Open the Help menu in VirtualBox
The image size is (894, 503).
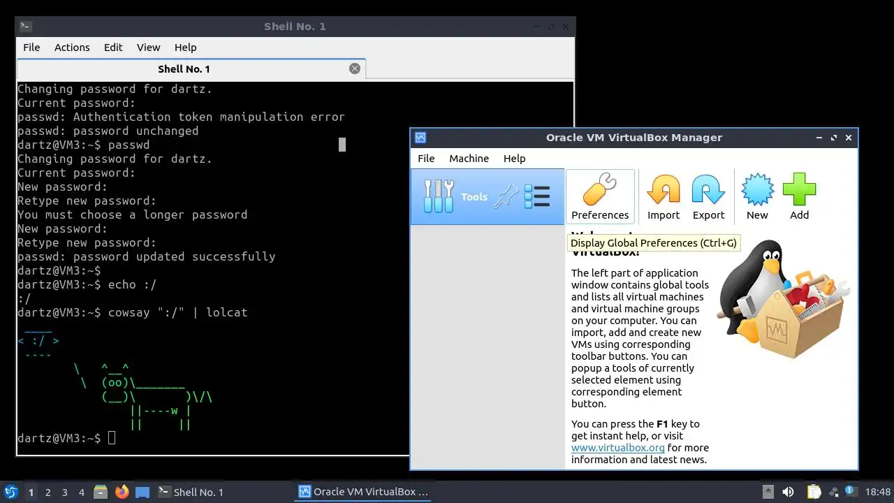514,159
